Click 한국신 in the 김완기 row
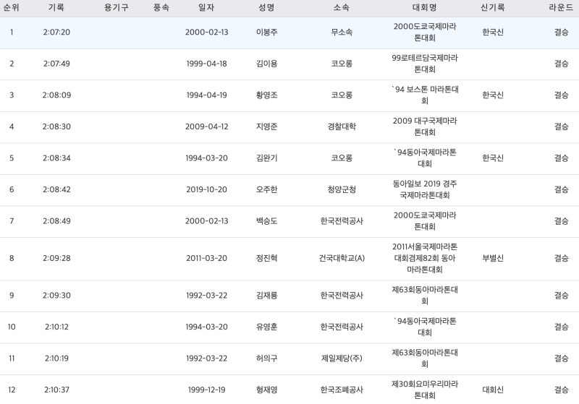 coord(493,158)
